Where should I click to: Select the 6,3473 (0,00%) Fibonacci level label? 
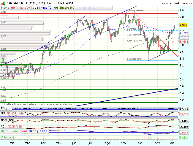tap(135, 59)
